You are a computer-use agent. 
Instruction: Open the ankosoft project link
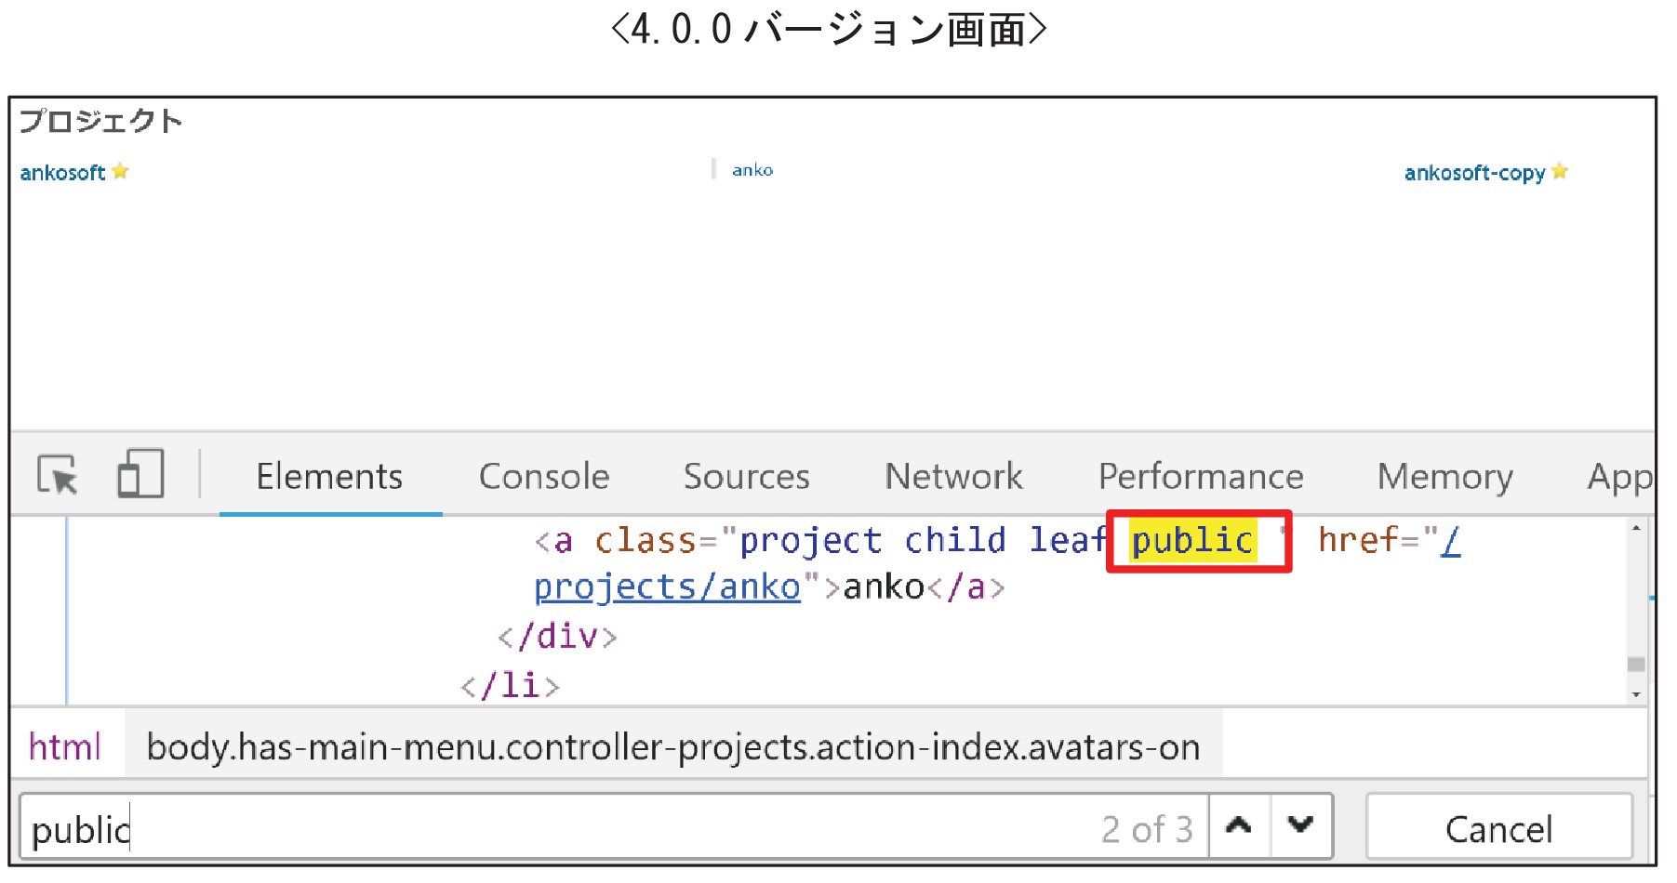[61, 171]
